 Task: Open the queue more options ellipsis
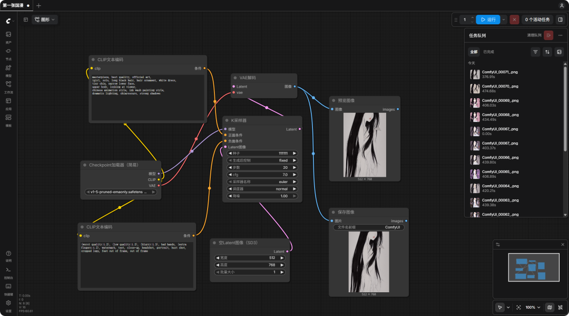[560, 35]
